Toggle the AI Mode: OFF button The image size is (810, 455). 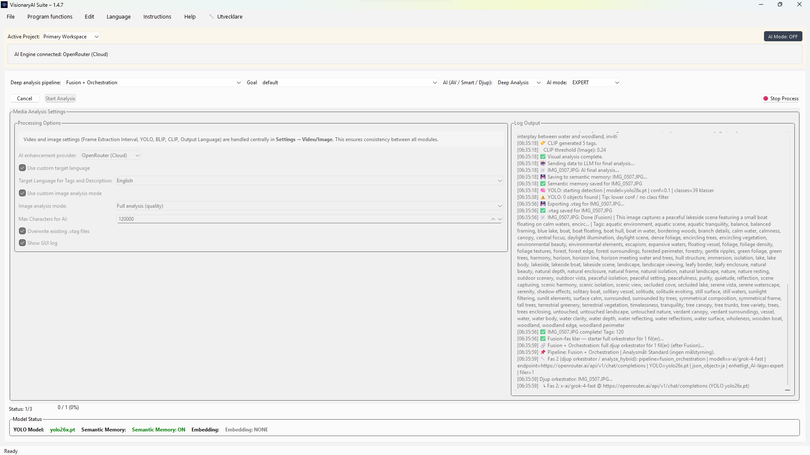coord(783,37)
